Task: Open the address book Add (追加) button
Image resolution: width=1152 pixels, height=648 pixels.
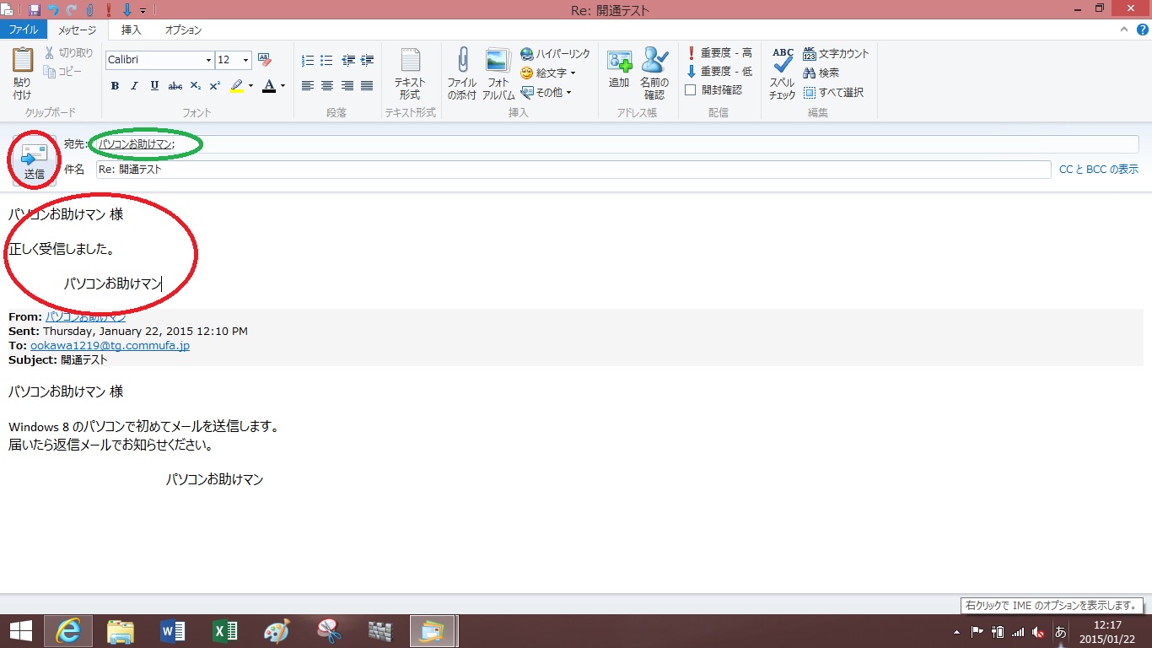Action: [619, 68]
